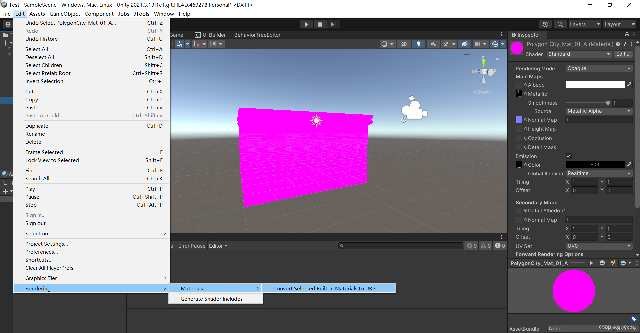Viewport: 640px width, 333px height.
Task: Open the UV Set UV0 dropdown
Action: [x=599, y=246]
